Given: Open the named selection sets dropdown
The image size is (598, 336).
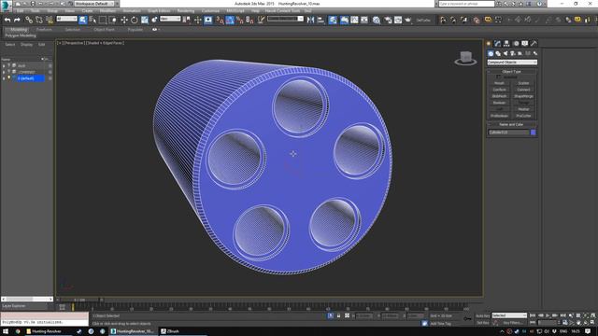Looking at the screenshot, I should coord(285,19).
